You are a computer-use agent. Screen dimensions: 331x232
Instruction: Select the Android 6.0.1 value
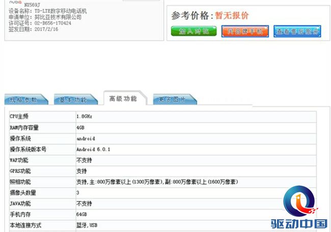click(x=93, y=149)
